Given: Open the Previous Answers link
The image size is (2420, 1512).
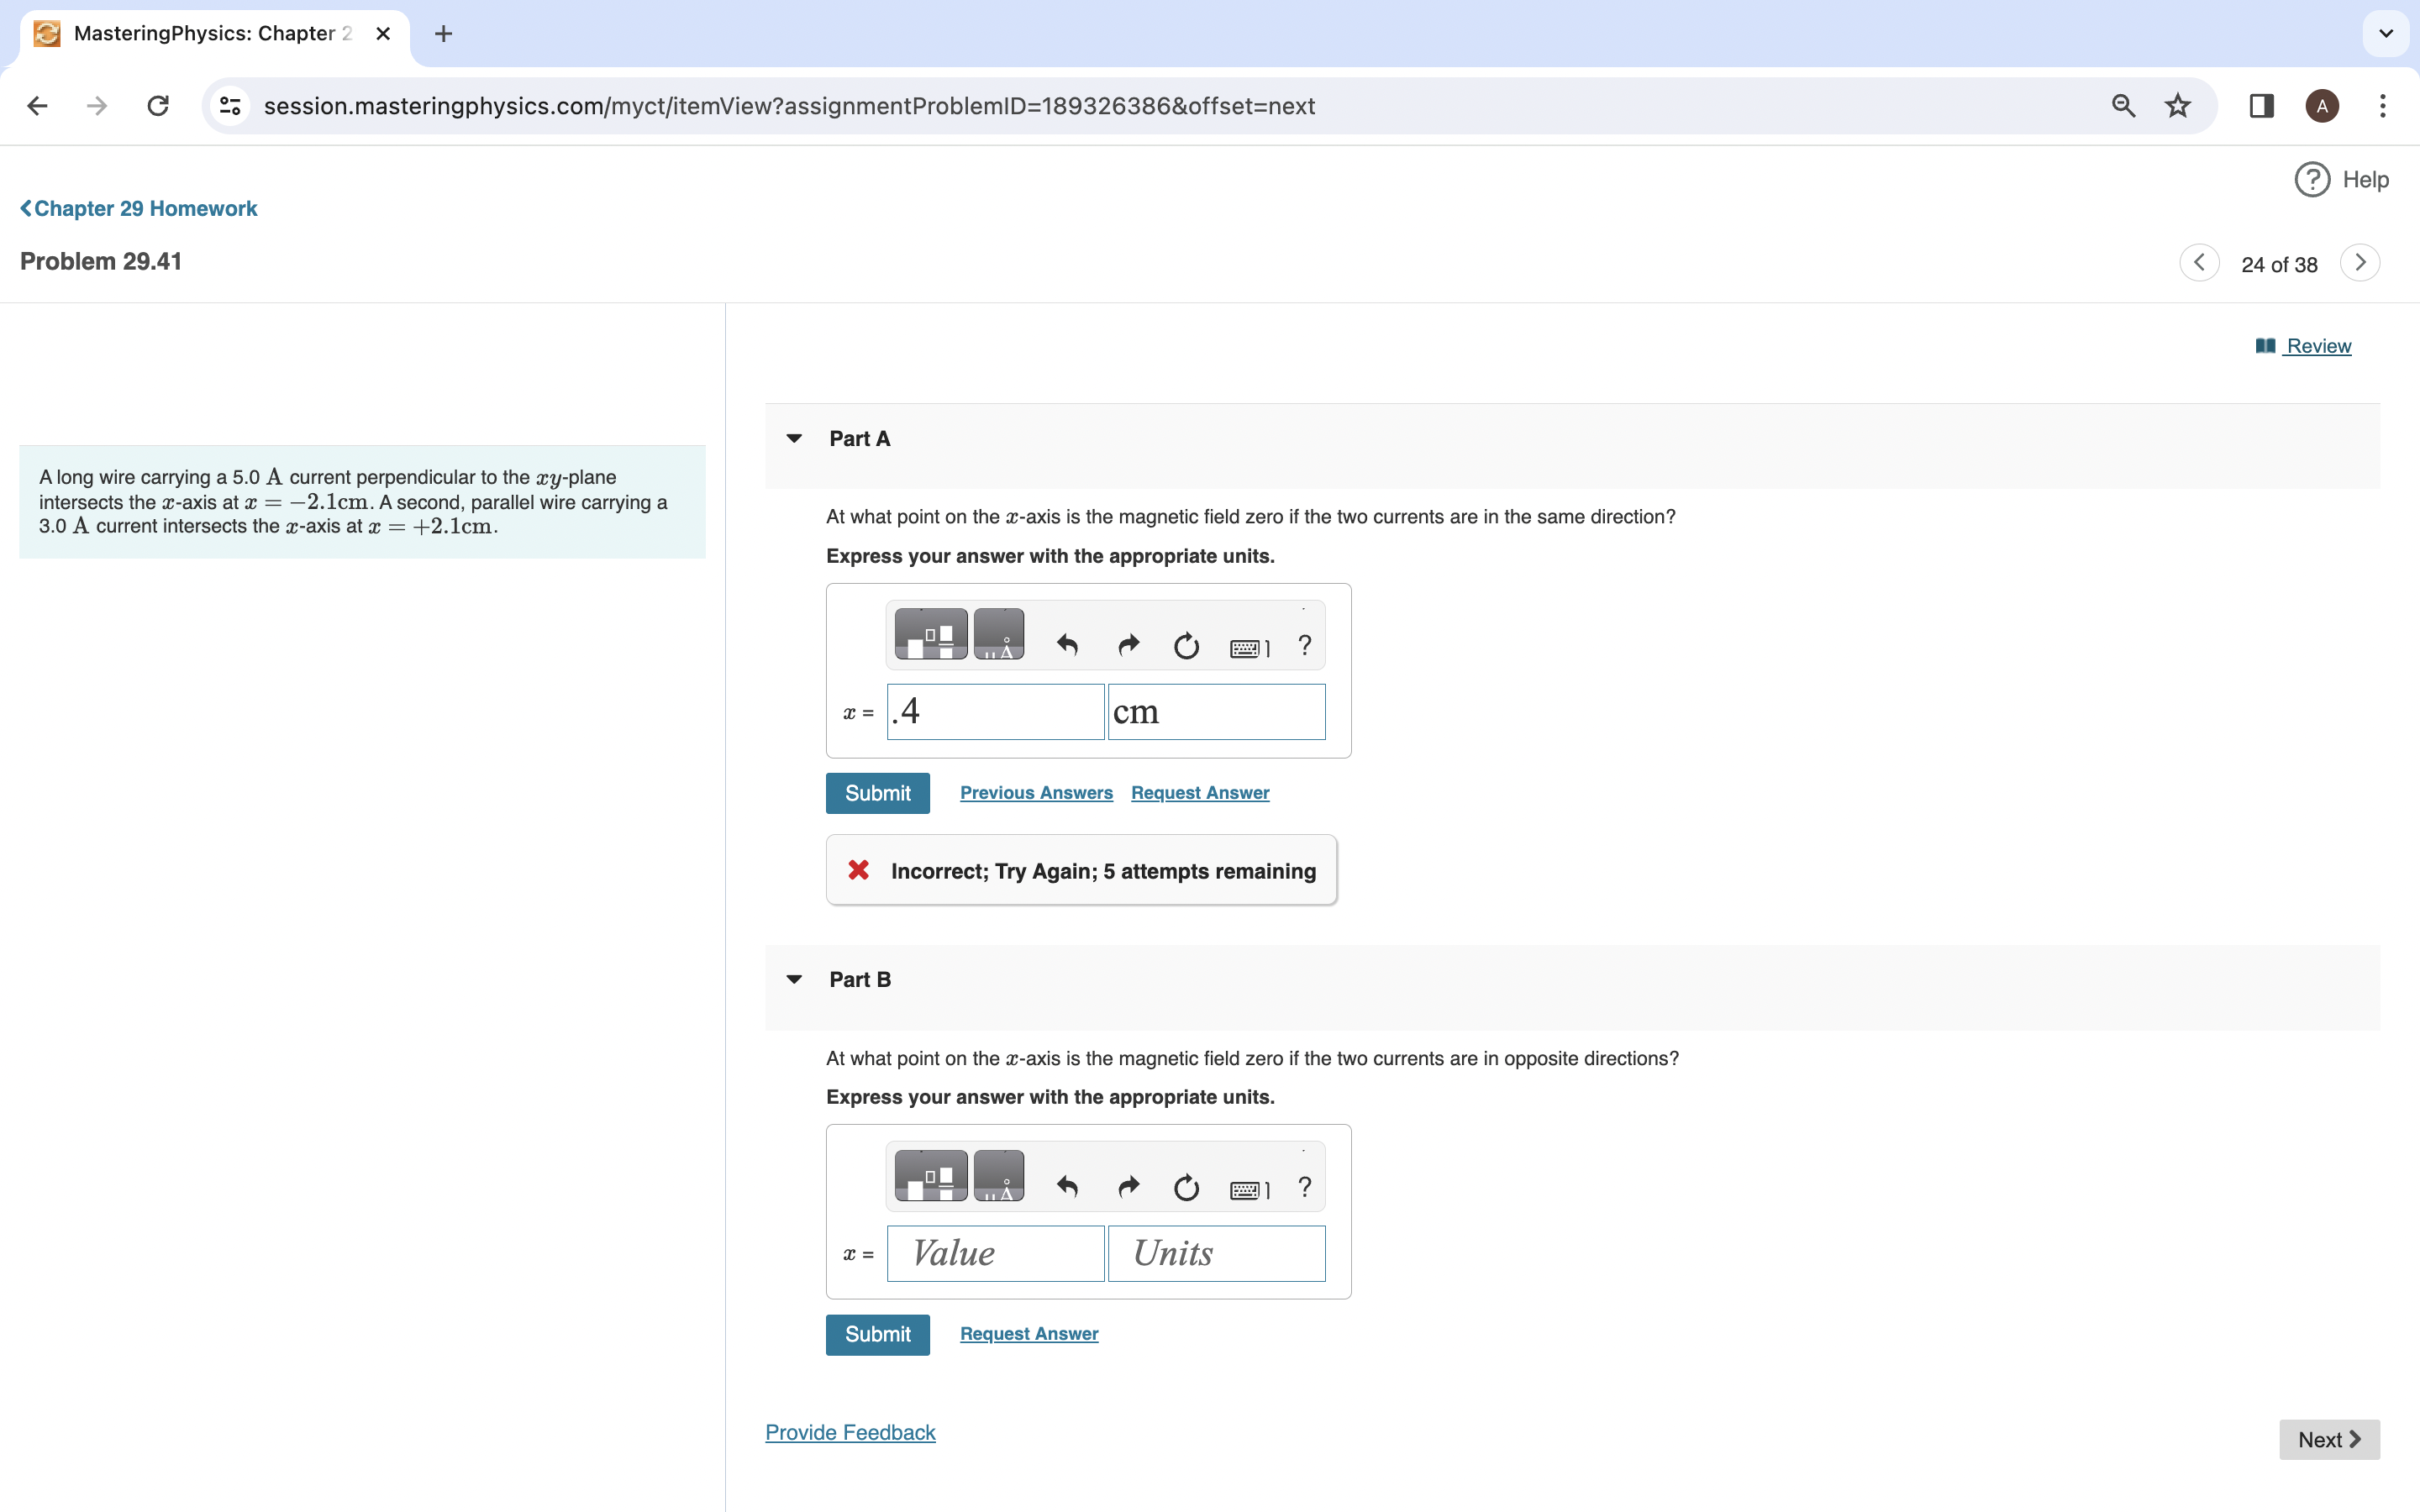Looking at the screenshot, I should (1036, 793).
